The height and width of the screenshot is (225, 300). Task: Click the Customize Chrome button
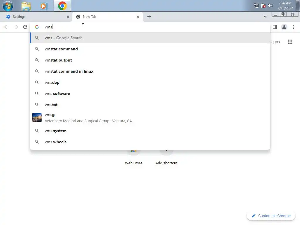coord(271,216)
